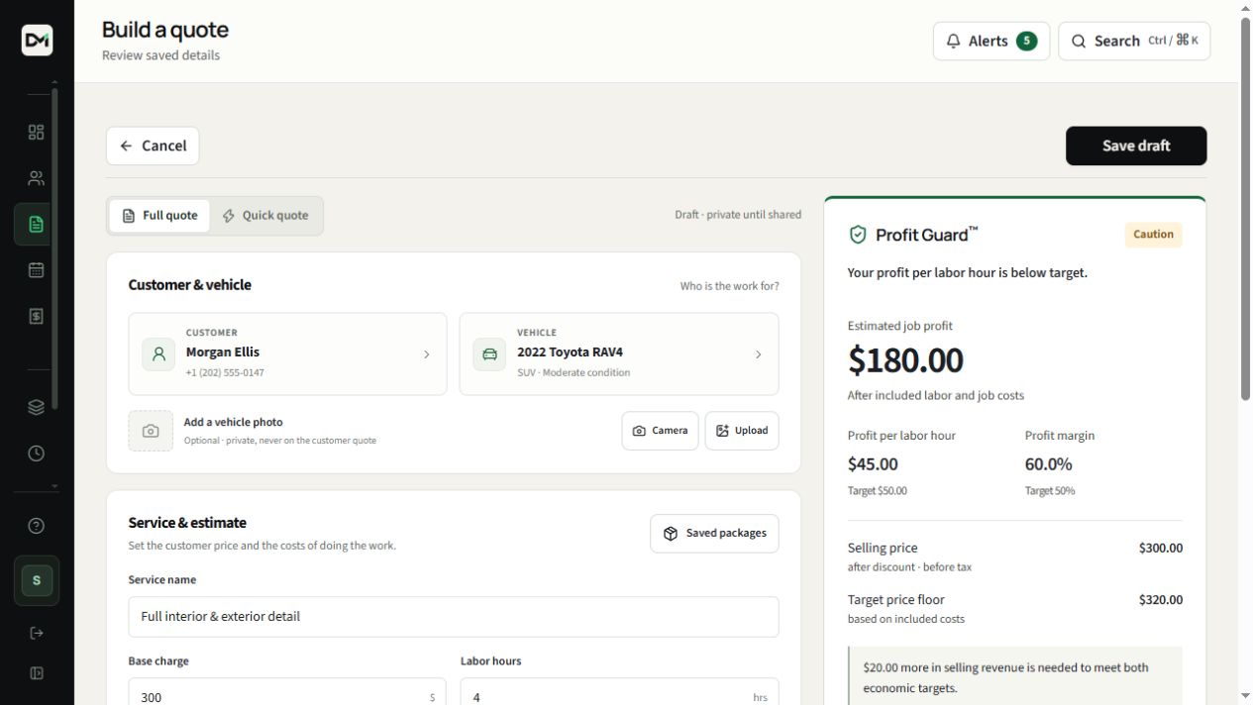Click the Base charge input field

click(x=287, y=692)
